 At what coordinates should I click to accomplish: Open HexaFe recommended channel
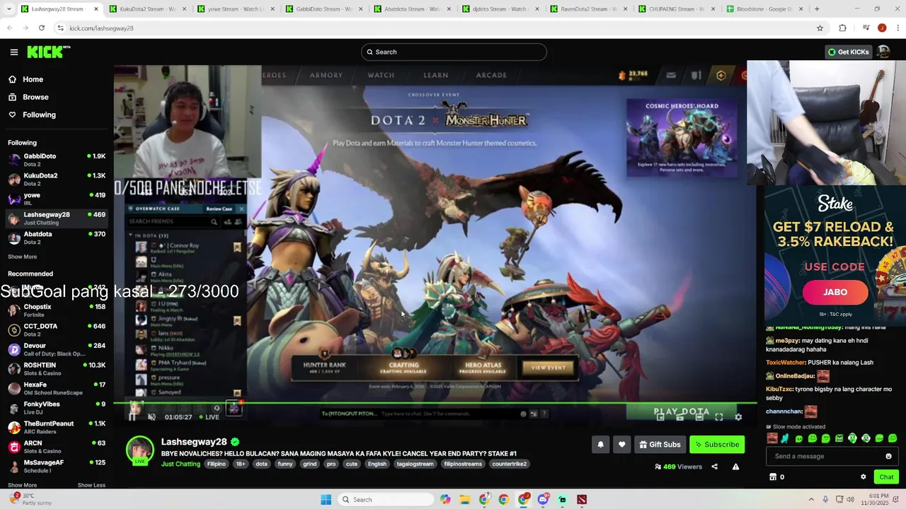click(57, 388)
